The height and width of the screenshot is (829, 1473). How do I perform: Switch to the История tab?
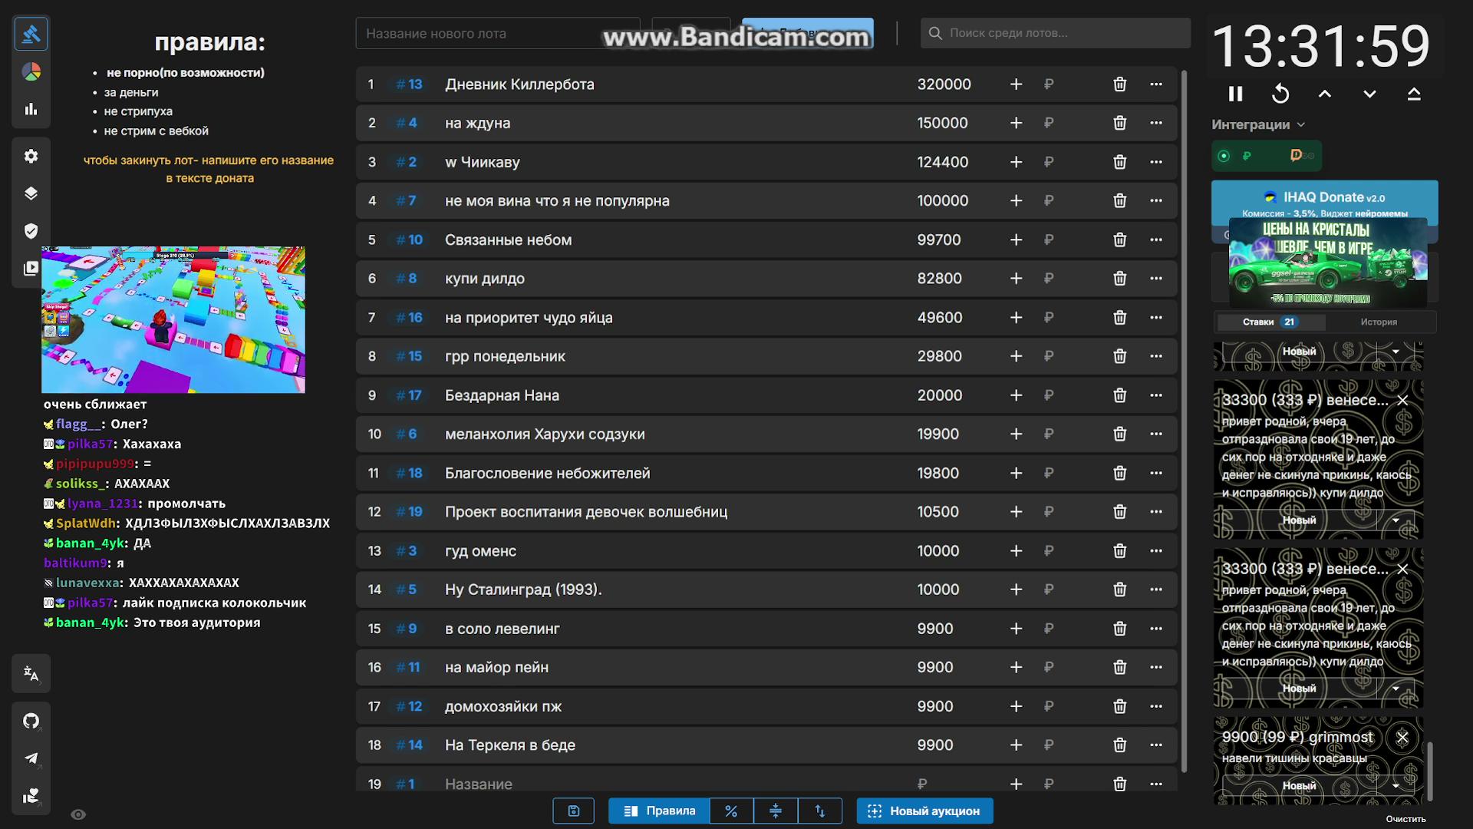1379,322
